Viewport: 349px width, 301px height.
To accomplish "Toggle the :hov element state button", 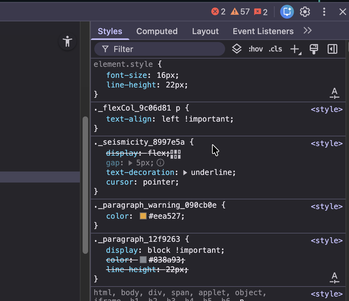I will (x=255, y=49).
